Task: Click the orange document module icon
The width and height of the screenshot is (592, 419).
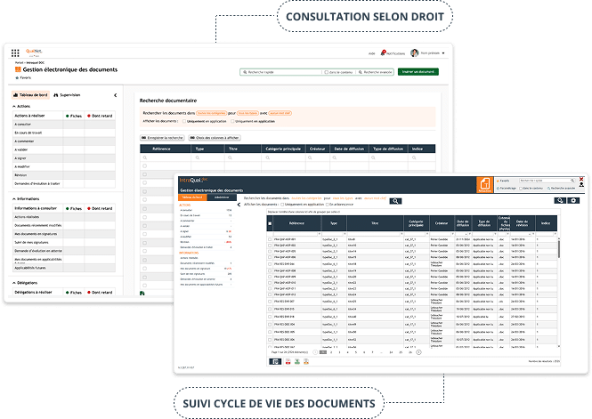Action: [x=485, y=183]
